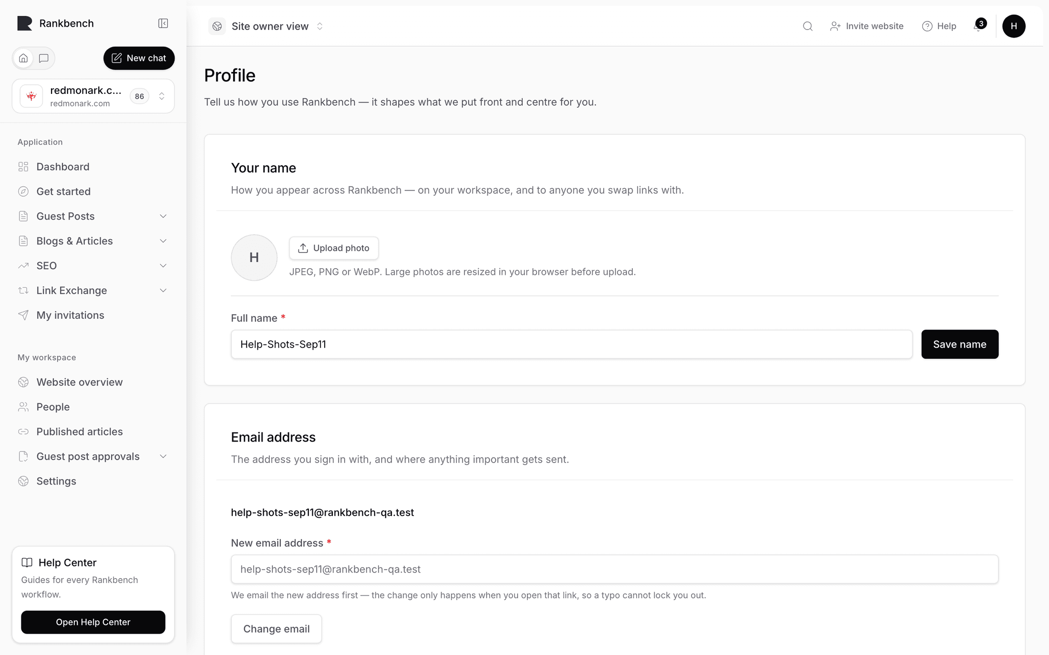Open the Site owner view switcher
The image size is (1049, 655).
click(x=267, y=26)
